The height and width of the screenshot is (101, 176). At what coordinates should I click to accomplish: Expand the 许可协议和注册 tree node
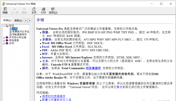[4, 38]
